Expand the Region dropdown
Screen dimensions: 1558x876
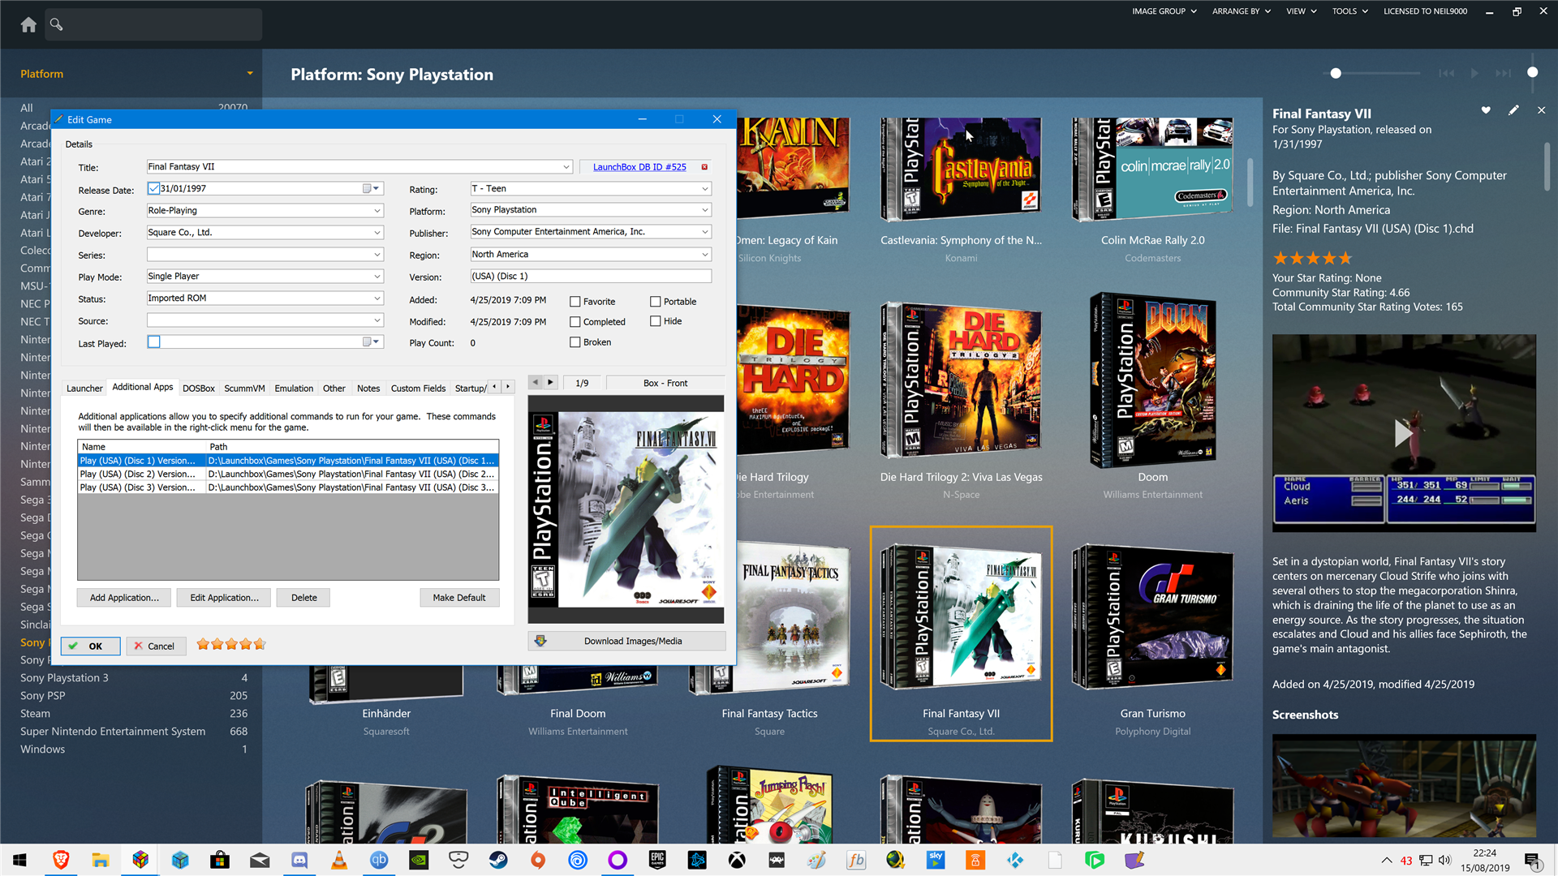click(x=705, y=255)
